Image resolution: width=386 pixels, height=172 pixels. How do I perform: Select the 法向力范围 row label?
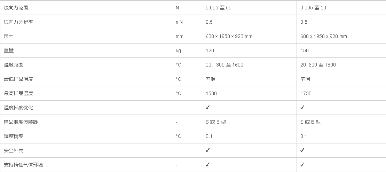(x=16, y=8)
